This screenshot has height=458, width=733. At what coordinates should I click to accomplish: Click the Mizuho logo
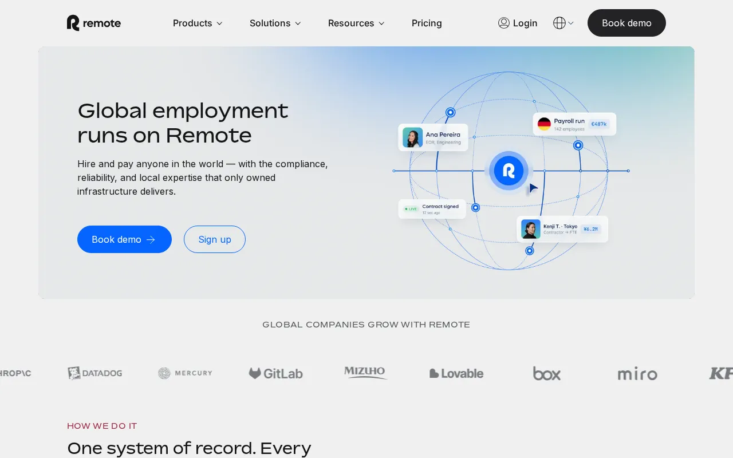(x=365, y=373)
